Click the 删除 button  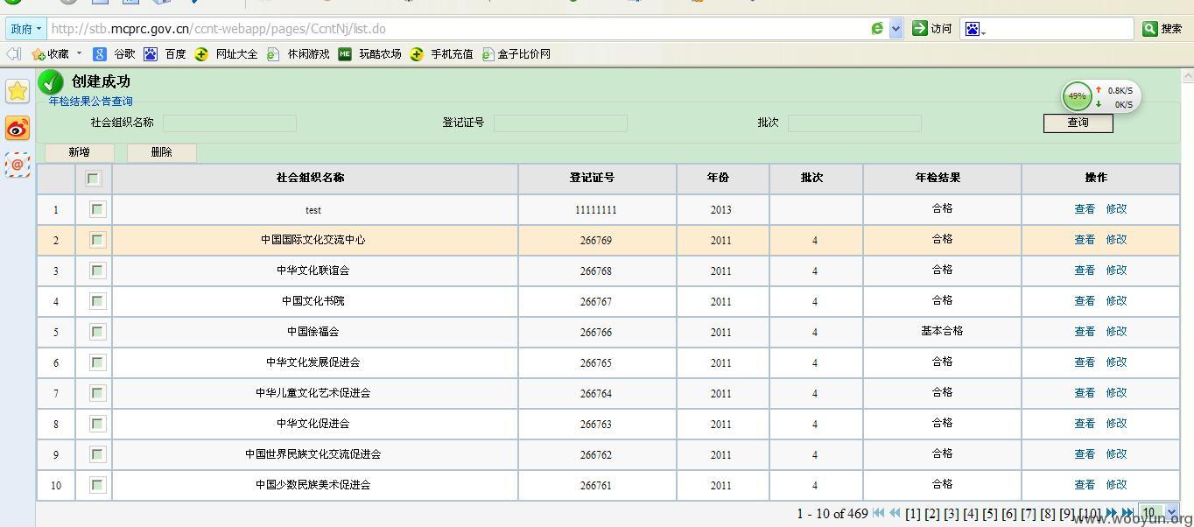[x=161, y=152]
